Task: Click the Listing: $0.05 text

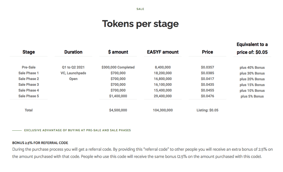Action: (x=208, y=110)
